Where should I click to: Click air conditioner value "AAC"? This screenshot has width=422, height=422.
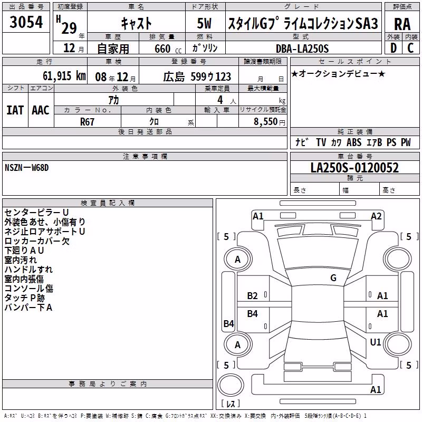click(41, 110)
